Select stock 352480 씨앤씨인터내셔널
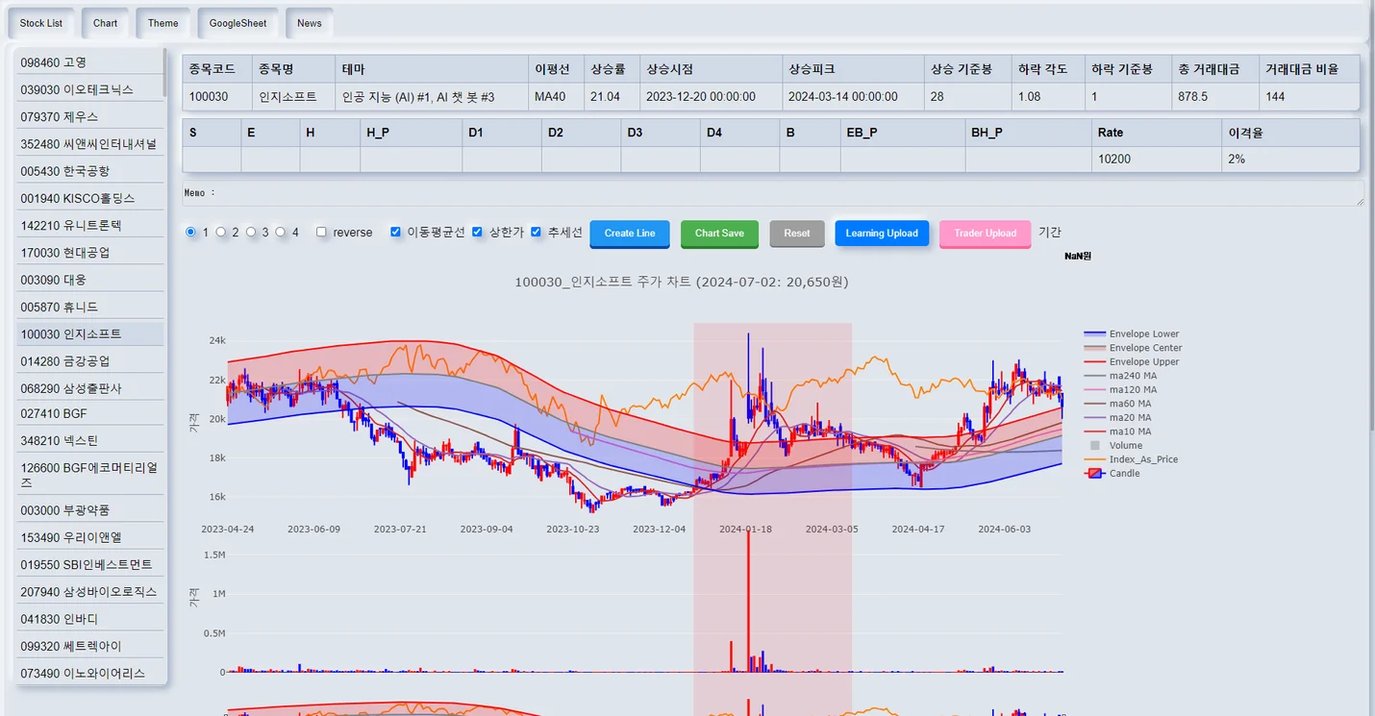 tap(89, 144)
